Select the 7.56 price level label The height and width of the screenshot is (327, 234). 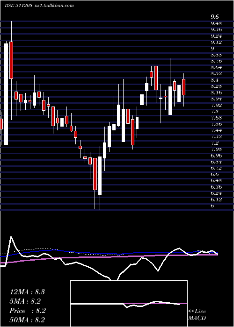(x=216, y=124)
